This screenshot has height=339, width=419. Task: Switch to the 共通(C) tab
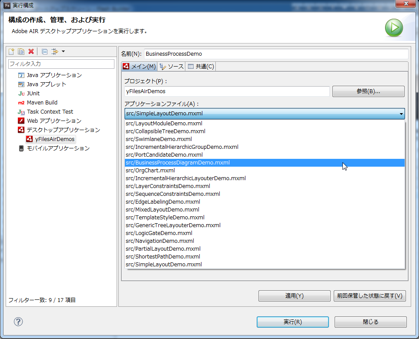pos(201,66)
